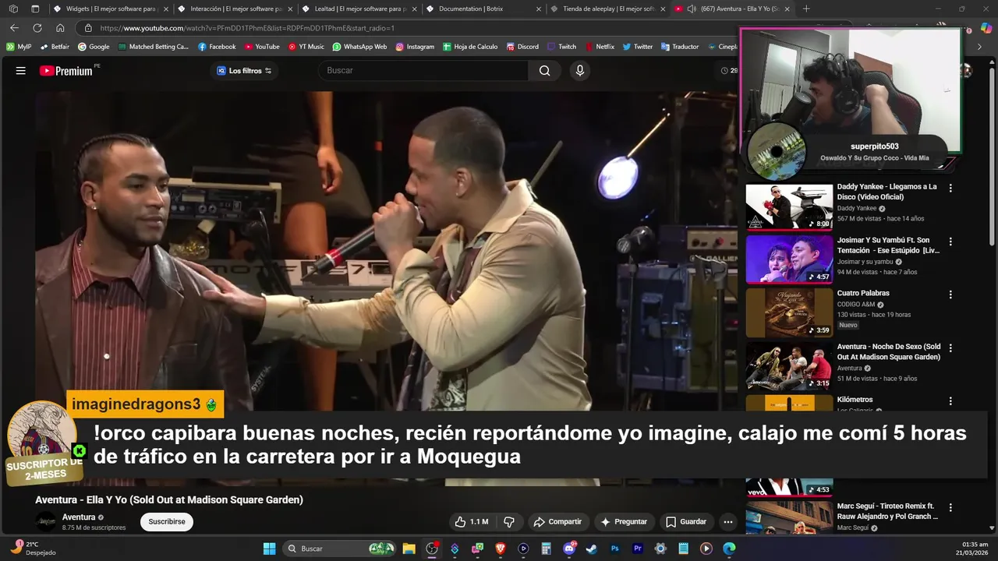Open the Matched Betting Ca... bookmark
This screenshot has height=561, width=998.
tap(153, 47)
